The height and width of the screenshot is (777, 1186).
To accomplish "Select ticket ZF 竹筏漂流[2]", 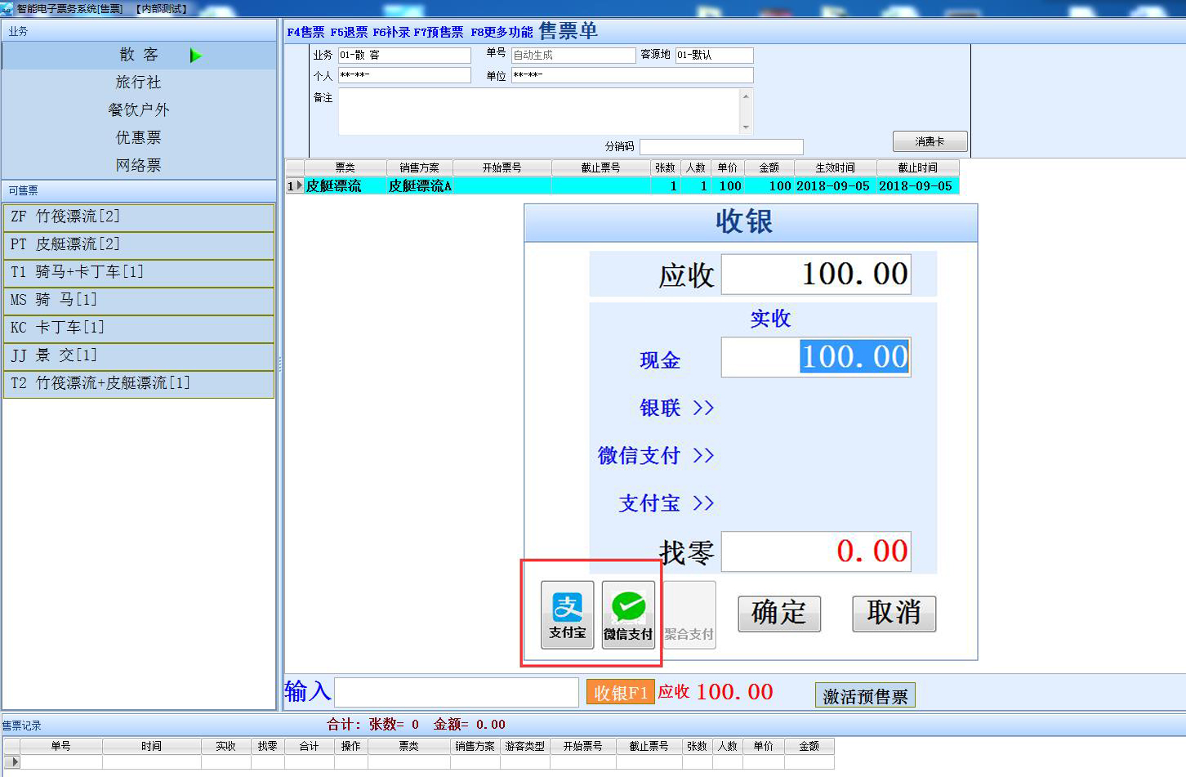I will pyautogui.click(x=139, y=217).
